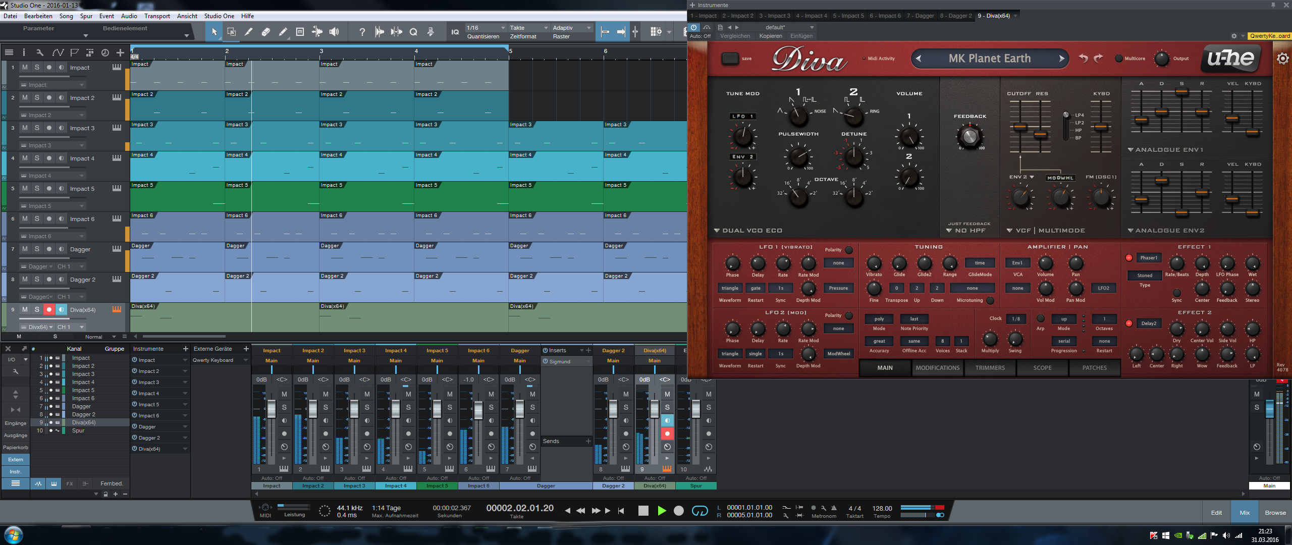Open the Bedienelement dropdown arrow
The width and height of the screenshot is (1292, 545).
[187, 36]
